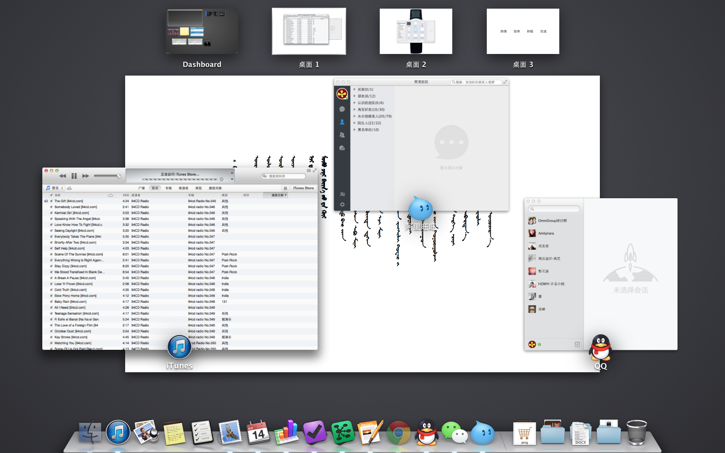This screenshot has height=453, width=725.
Task: Open the groups view in AliWangwang sidebar
Action: tap(342, 135)
